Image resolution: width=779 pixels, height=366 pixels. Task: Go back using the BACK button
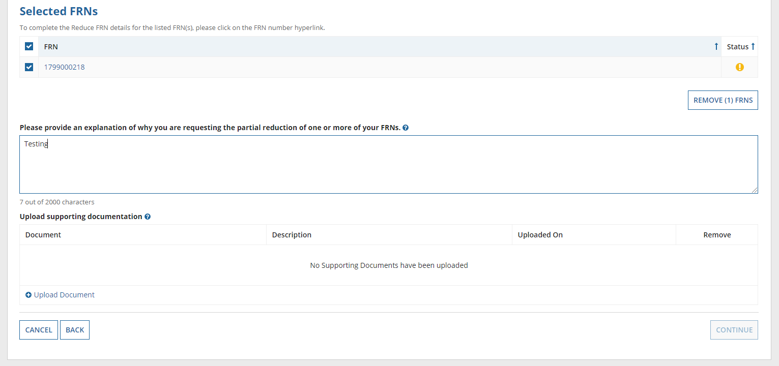pyautogui.click(x=75, y=330)
